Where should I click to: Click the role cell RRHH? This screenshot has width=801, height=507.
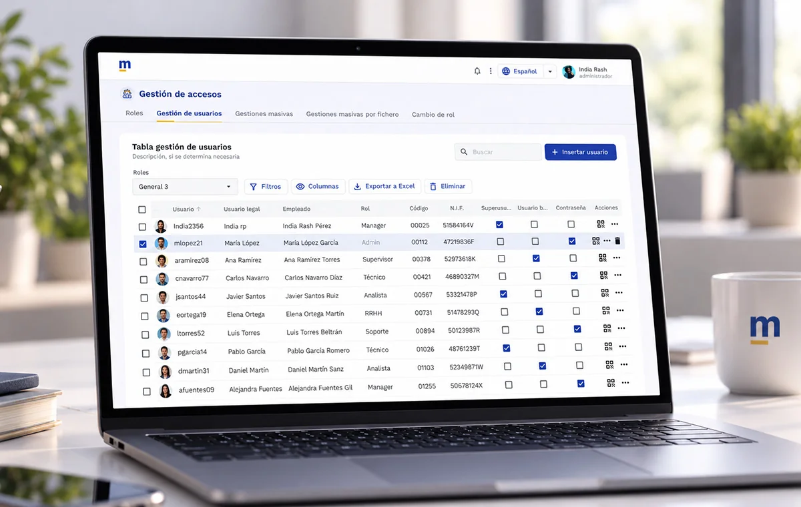tap(373, 313)
